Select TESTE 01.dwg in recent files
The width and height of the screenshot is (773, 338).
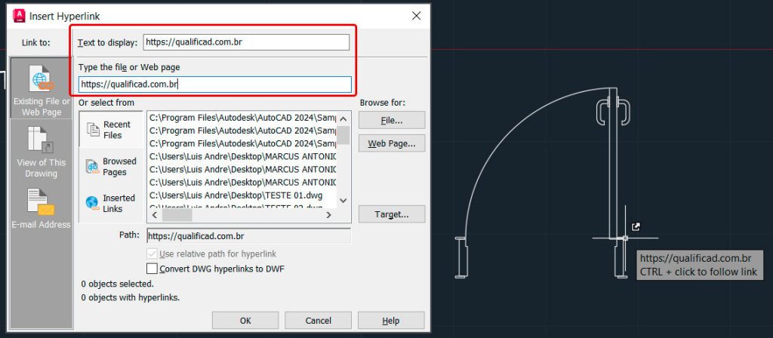point(236,195)
